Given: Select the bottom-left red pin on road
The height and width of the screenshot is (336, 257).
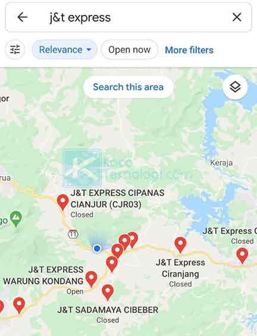Looking at the screenshot, I should (x=19, y=305).
